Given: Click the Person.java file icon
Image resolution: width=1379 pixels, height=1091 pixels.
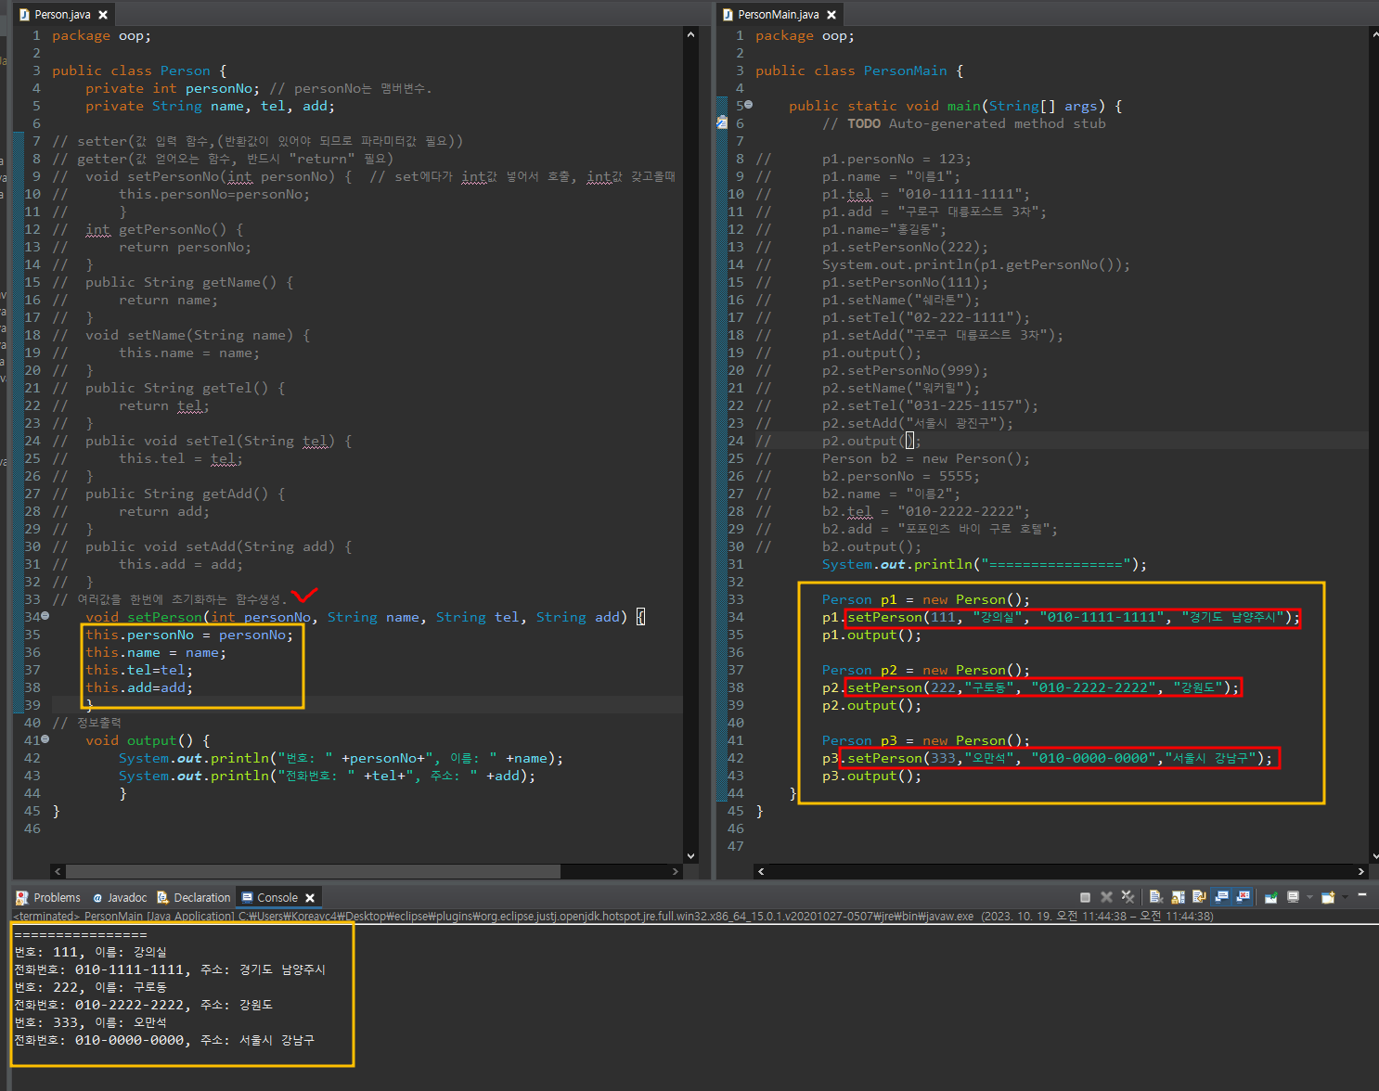Looking at the screenshot, I should pos(25,14).
